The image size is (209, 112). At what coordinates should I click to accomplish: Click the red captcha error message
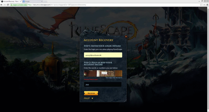pos(91,80)
